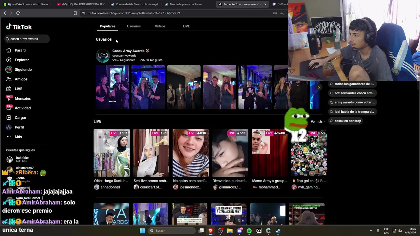This screenshot has height=236, width=420.
Task: Search suggestion sofi fernandez coscu arm...
Action: coord(352,93)
